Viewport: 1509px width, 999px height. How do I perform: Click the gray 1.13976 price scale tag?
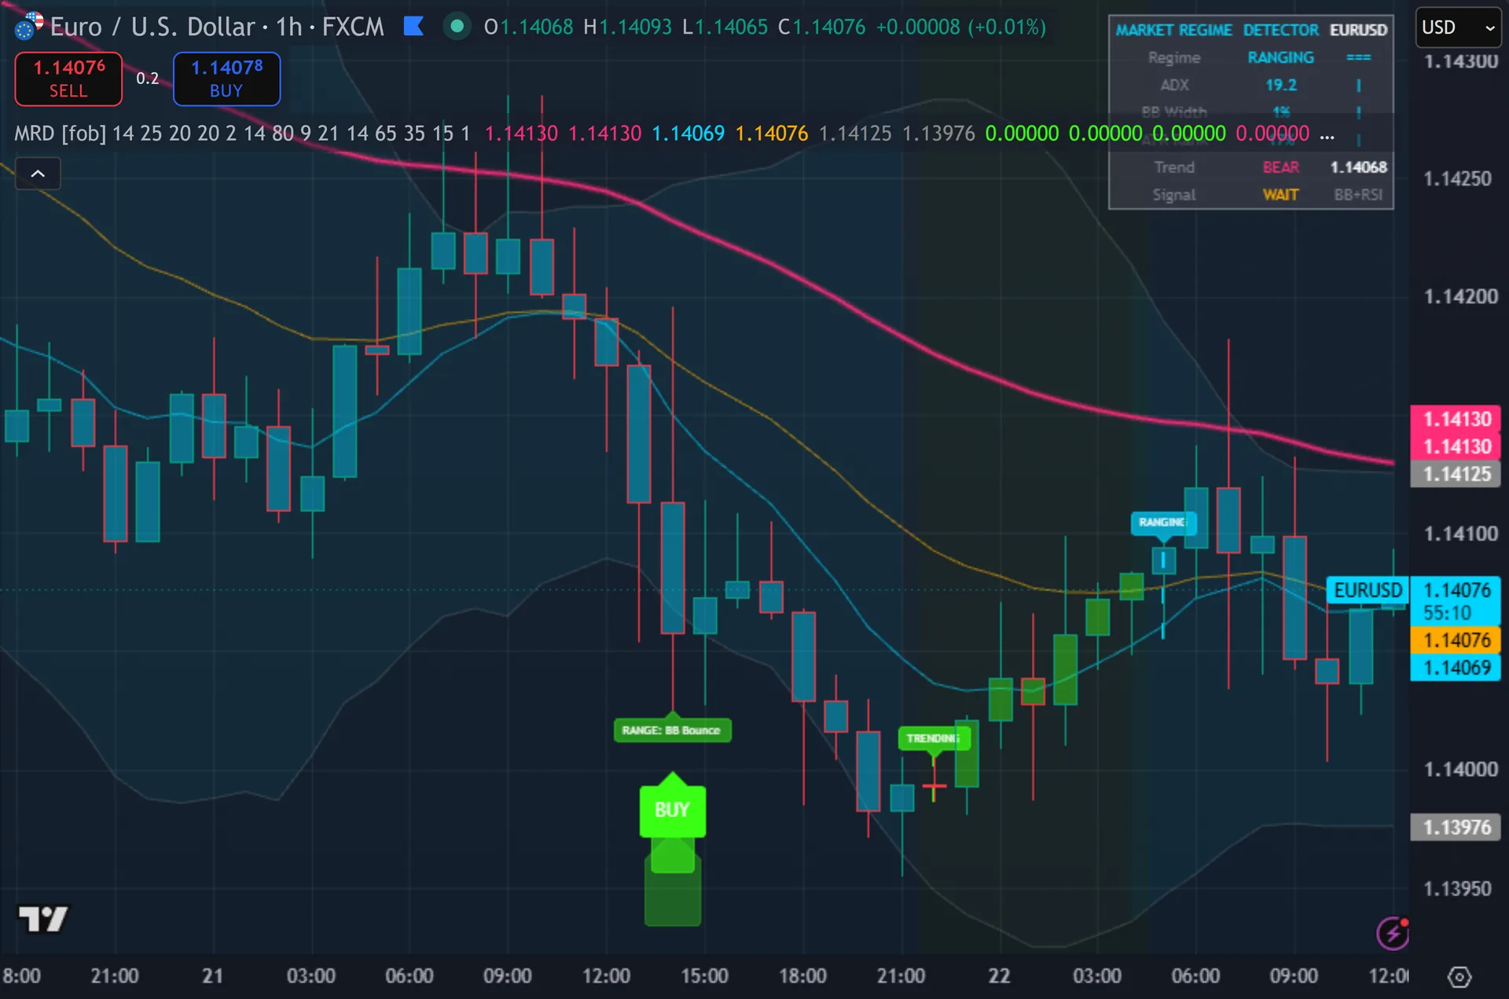pyautogui.click(x=1456, y=827)
